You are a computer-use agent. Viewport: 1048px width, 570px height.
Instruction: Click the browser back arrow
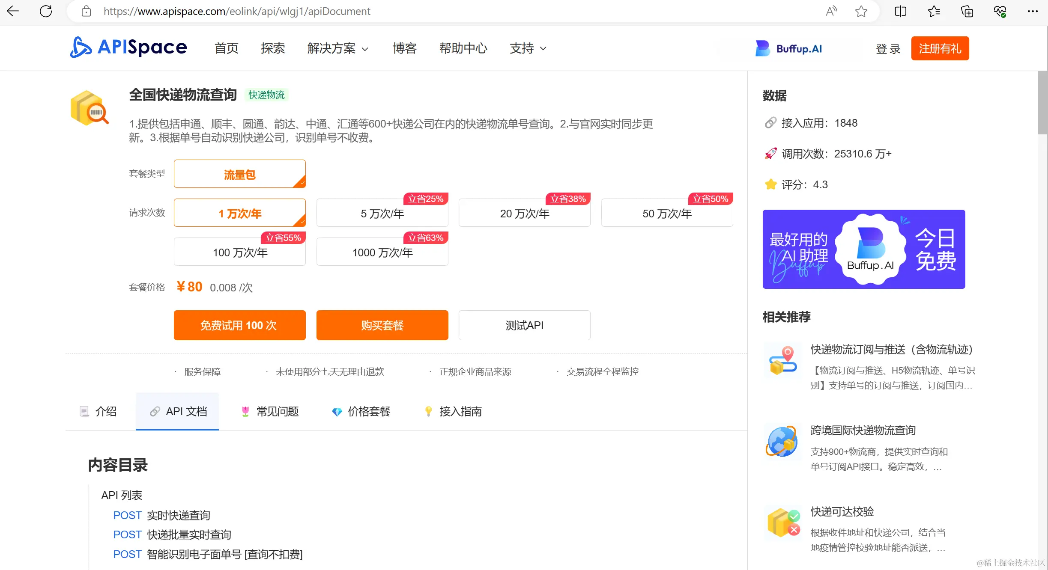[x=13, y=11]
